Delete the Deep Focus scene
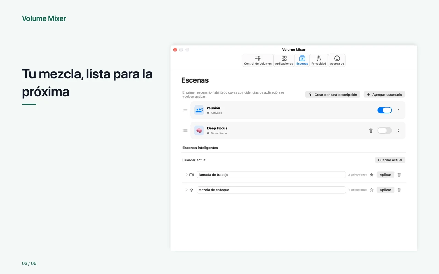The image size is (439, 274). (371, 130)
